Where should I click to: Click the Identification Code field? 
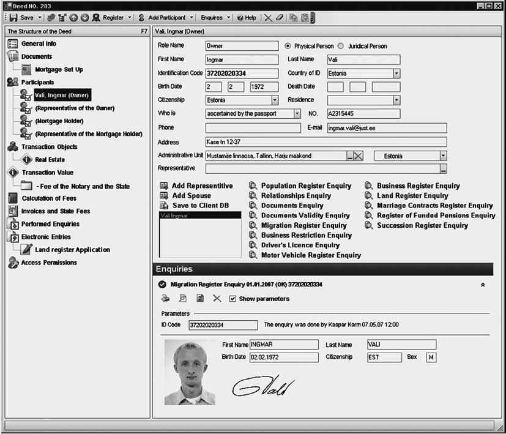tap(242, 73)
